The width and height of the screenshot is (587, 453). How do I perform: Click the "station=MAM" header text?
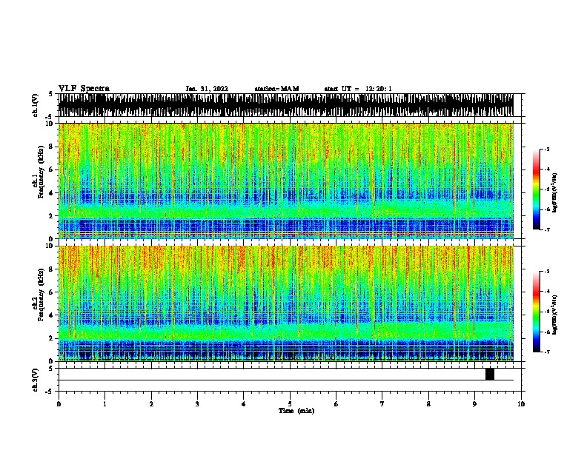tap(276, 89)
